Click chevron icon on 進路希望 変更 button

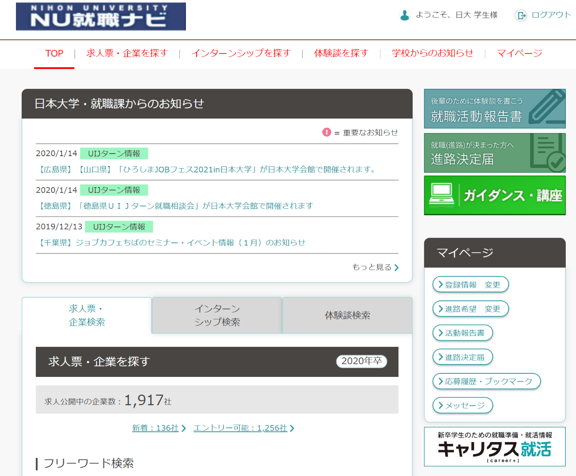tap(441, 309)
